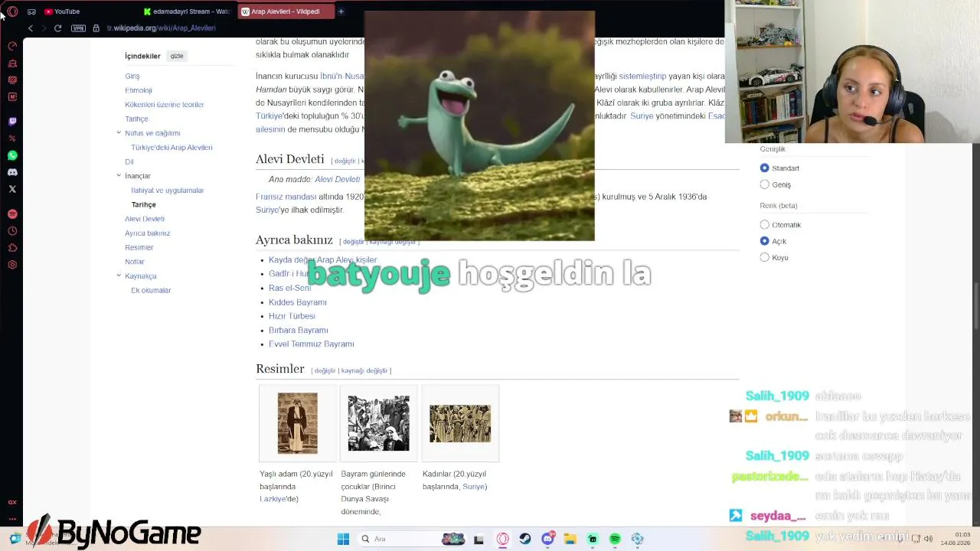Screen dimensions: 980x551
Task: Jump to Ek okumalar in contents
Action: click(x=151, y=291)
